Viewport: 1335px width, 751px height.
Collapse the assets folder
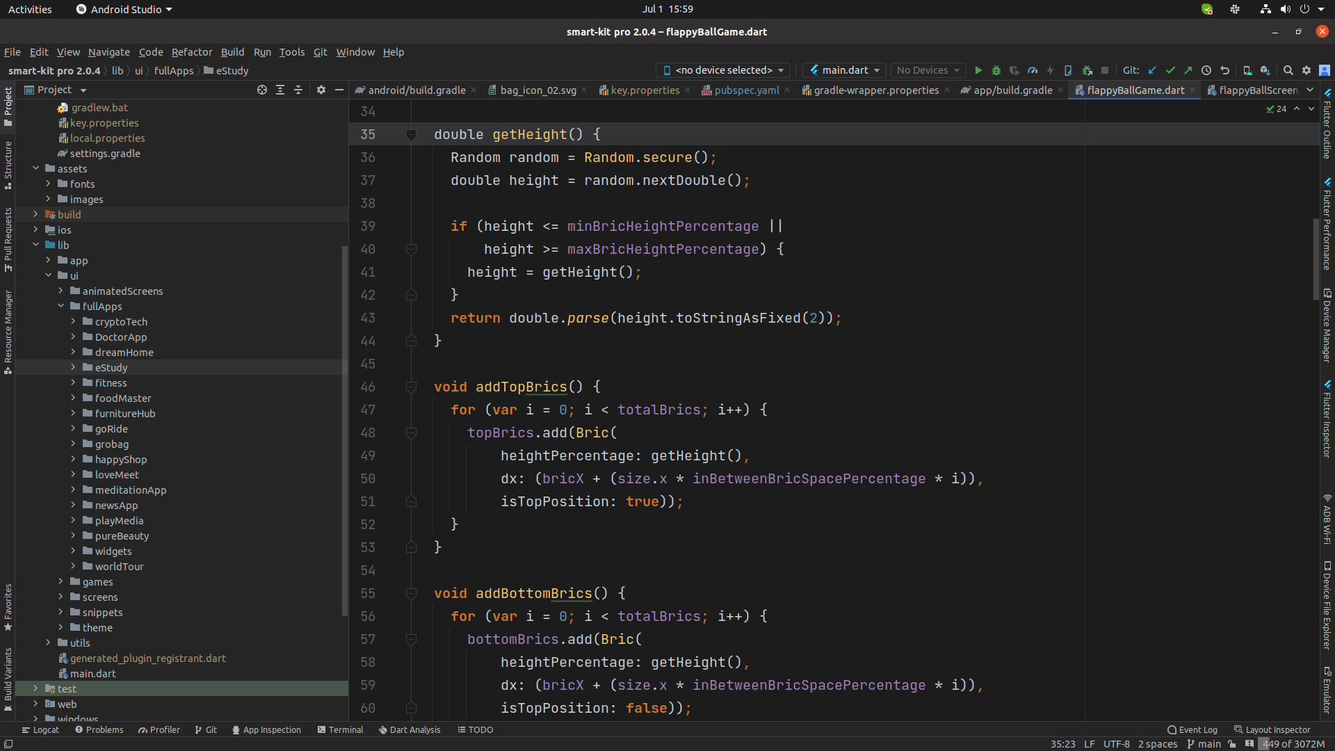point(35,168)
